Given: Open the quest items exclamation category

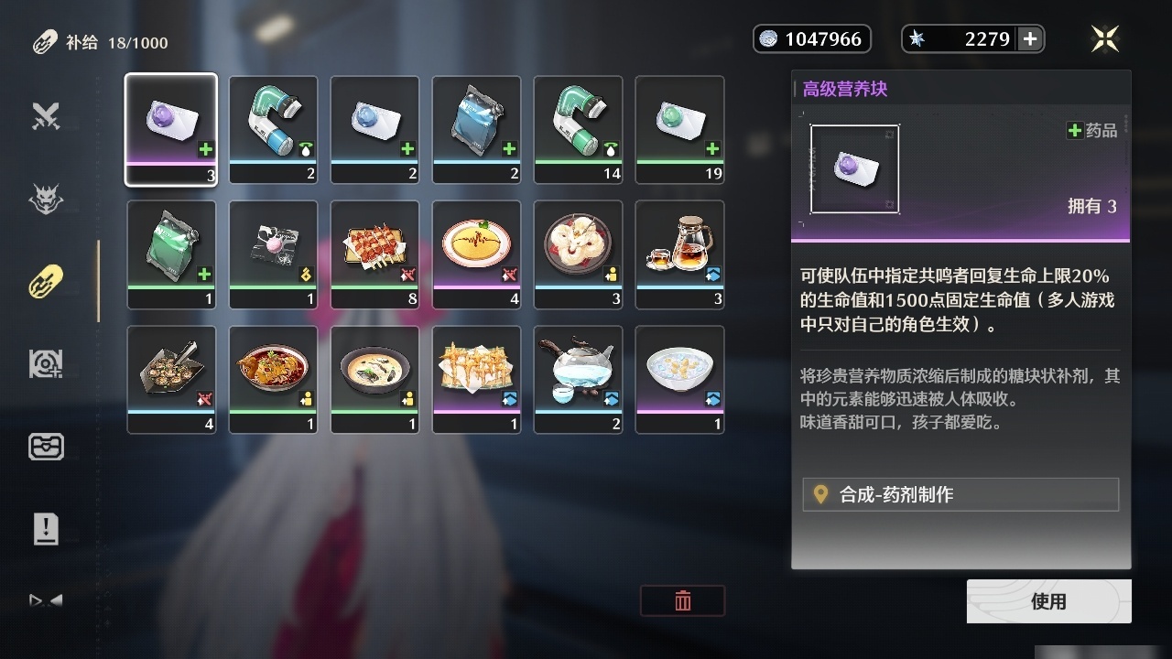Looking at the screenshot, I should pyautogui.click(x=46, y=528).
